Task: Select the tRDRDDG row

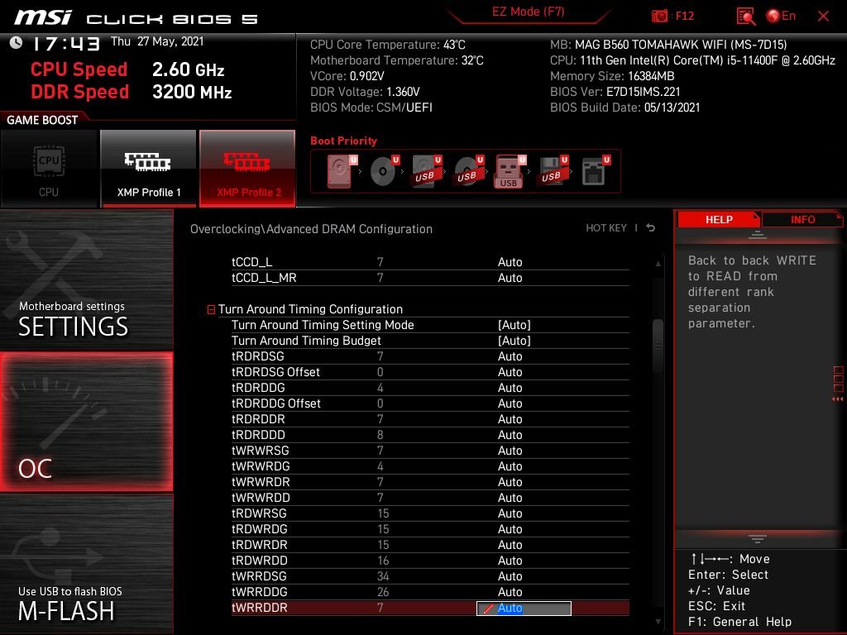Action: pyautogui.click(x=430, y=388)
